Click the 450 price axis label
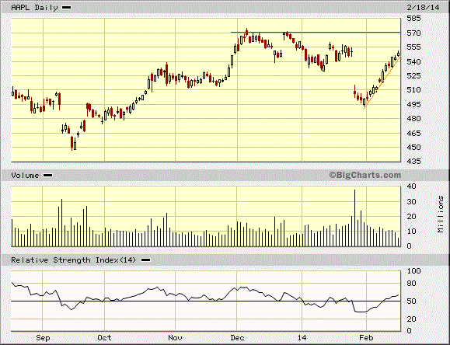450x345 pixels. pyautogui.click(x=413, y=147)
